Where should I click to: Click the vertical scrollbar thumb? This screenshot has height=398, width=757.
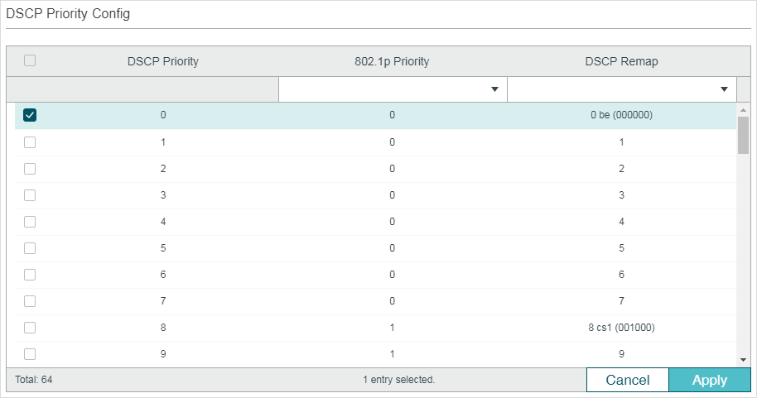pyautogui.click(x=743, y=135)
